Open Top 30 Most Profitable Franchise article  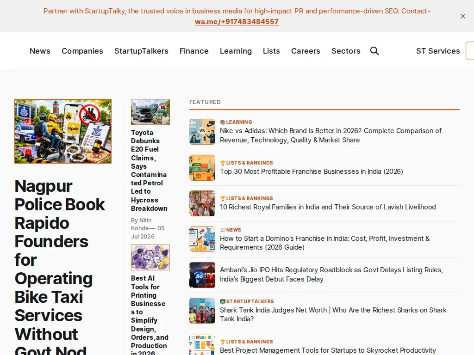coord(312,171)
